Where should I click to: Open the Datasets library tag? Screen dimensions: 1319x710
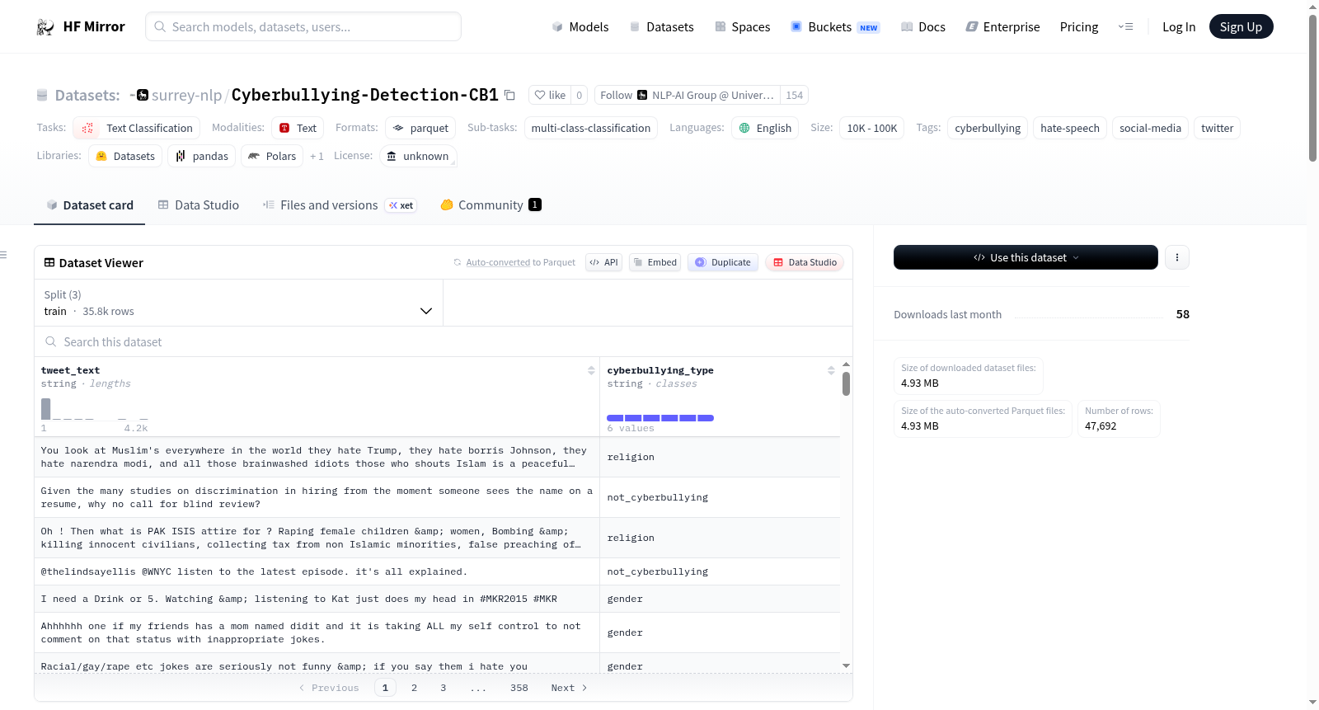coord(125,156)
